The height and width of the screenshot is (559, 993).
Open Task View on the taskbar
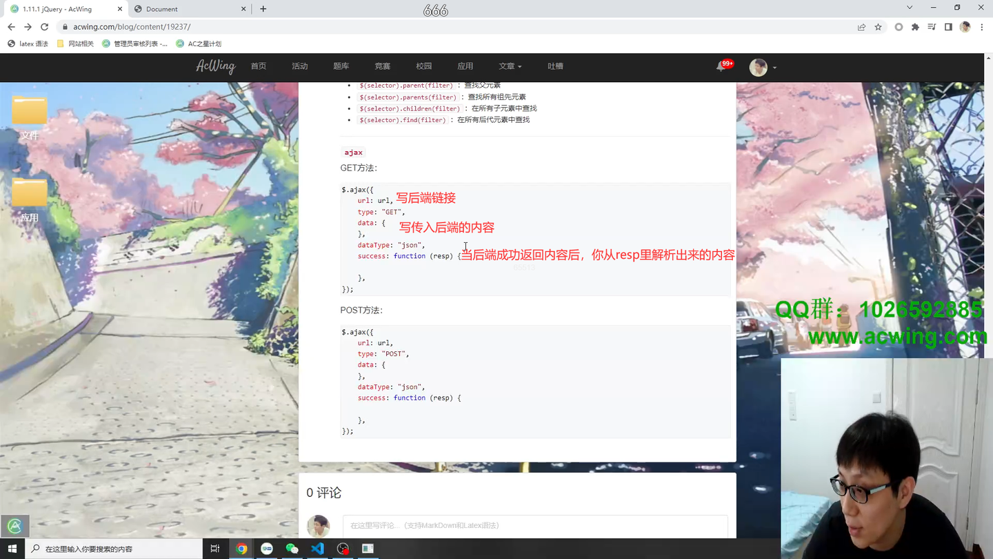pos(215,549)
